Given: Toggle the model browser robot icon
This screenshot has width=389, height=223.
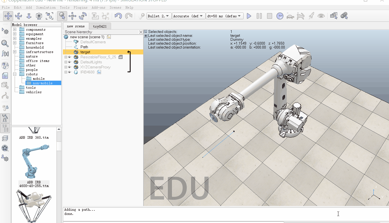Looking at the screenshot, I should [x=5, y=118].
